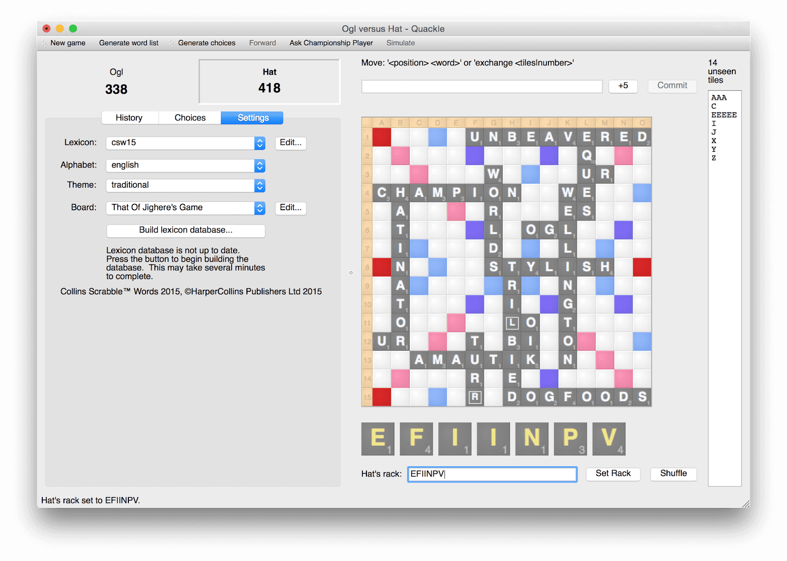Switch to the Choices tab

(x=189, y=118)
